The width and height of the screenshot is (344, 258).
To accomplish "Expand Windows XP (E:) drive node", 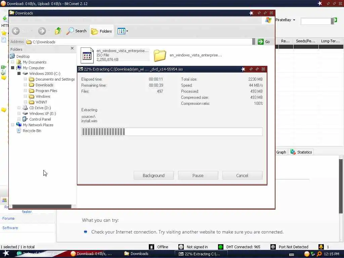I will [19, 114].
